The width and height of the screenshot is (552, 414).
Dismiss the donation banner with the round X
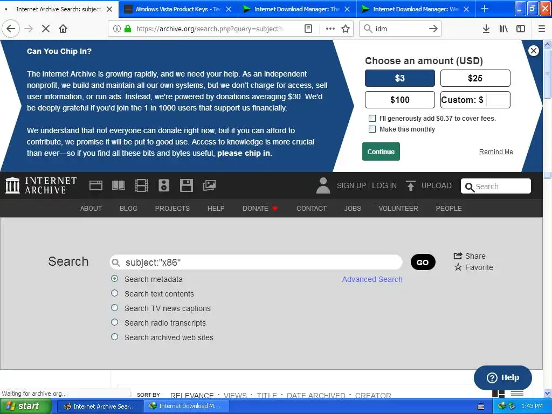[x=534, y=51]
